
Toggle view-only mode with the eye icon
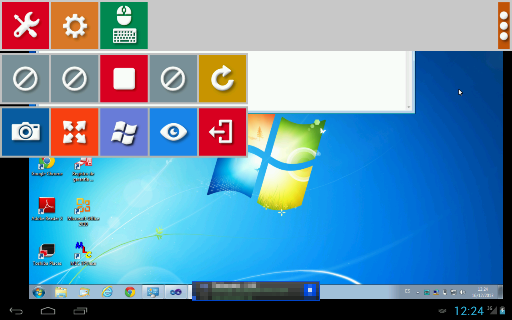pyautogui.click(x=173, y=132)
